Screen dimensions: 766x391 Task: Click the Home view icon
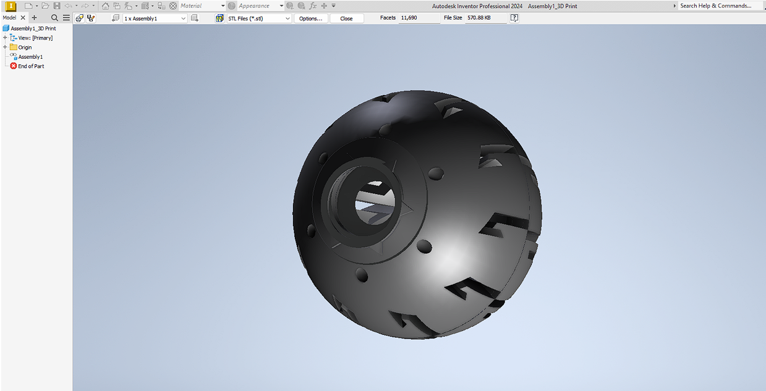click(x=105, y=6)
